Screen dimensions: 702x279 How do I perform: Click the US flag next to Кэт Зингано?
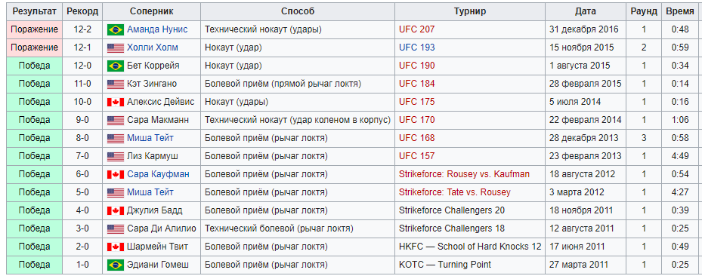pos(116,84)
